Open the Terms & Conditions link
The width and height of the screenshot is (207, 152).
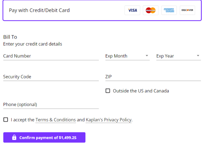[55, 120]
